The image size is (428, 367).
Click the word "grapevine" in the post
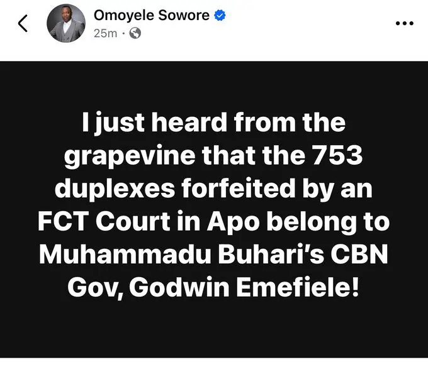click(x=130, y=156)
